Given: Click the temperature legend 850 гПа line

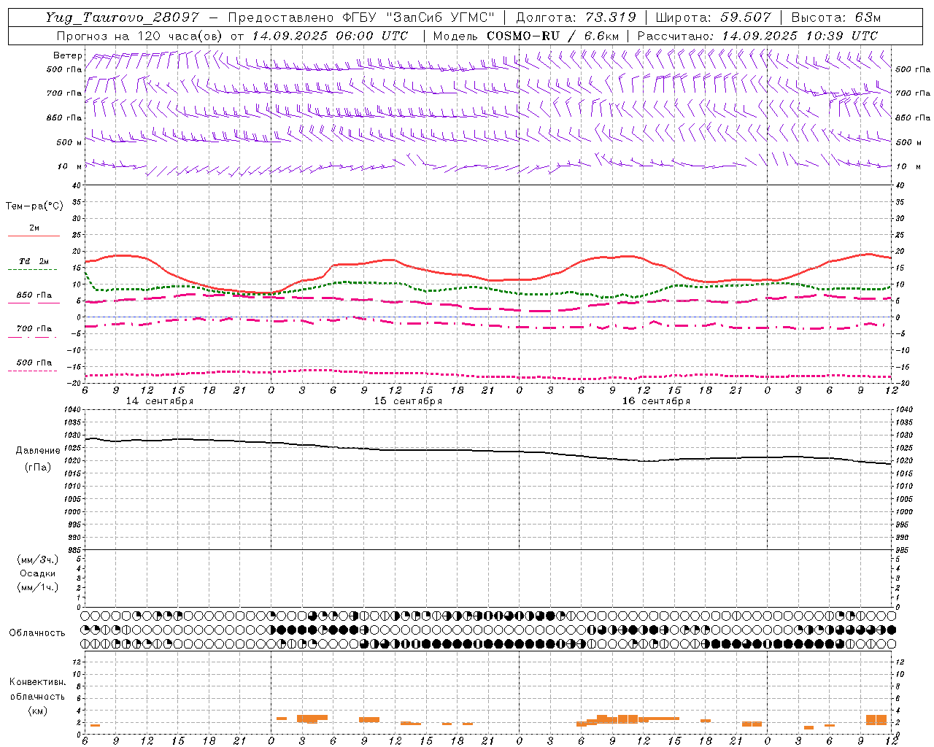Looking at the screenshot, I should point(32,303).
